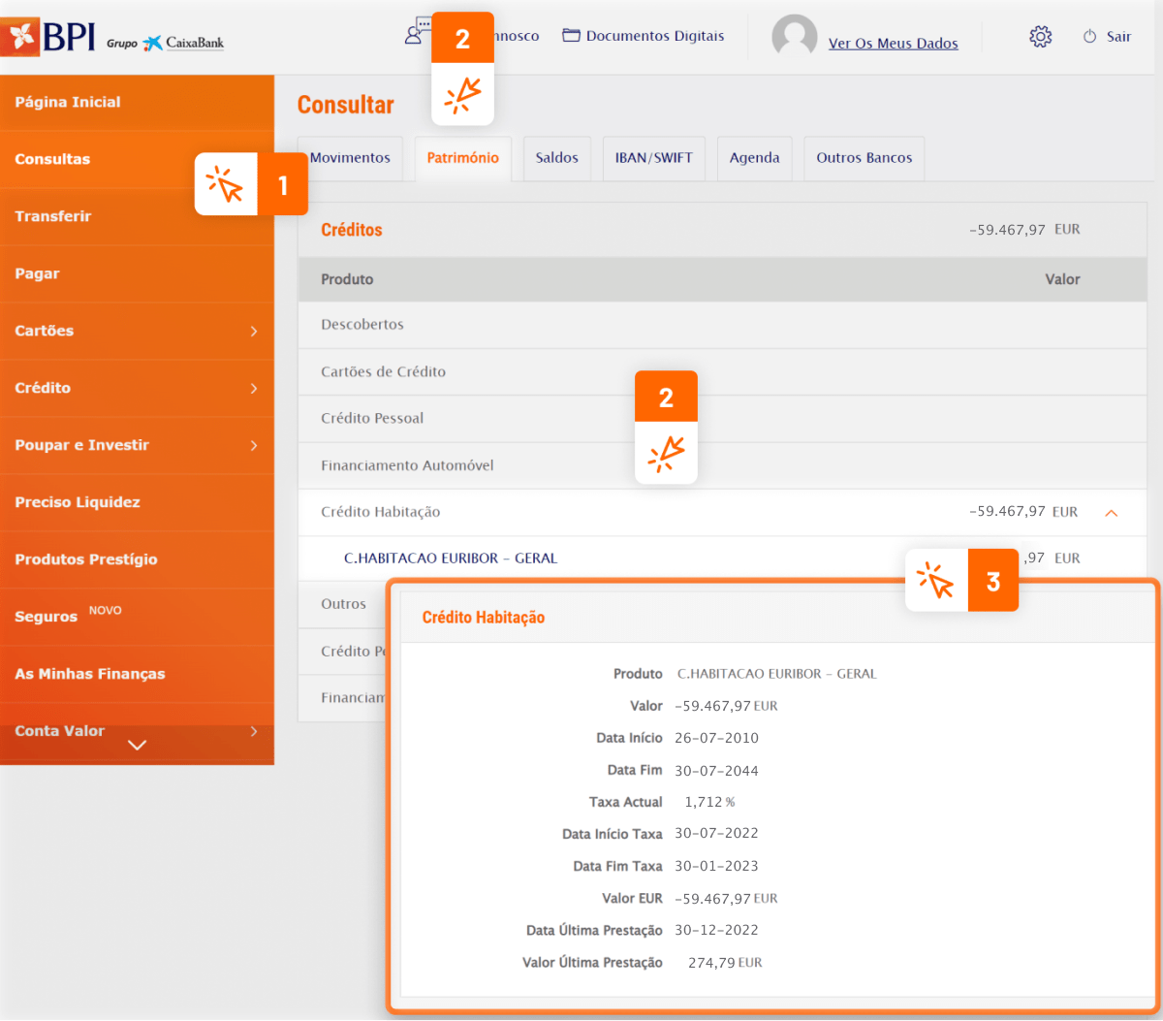Click Taxa Actual value 1,712 %

click(709, 802)
